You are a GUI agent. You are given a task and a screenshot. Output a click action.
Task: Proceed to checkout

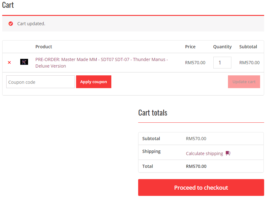(x=201, y=187)
